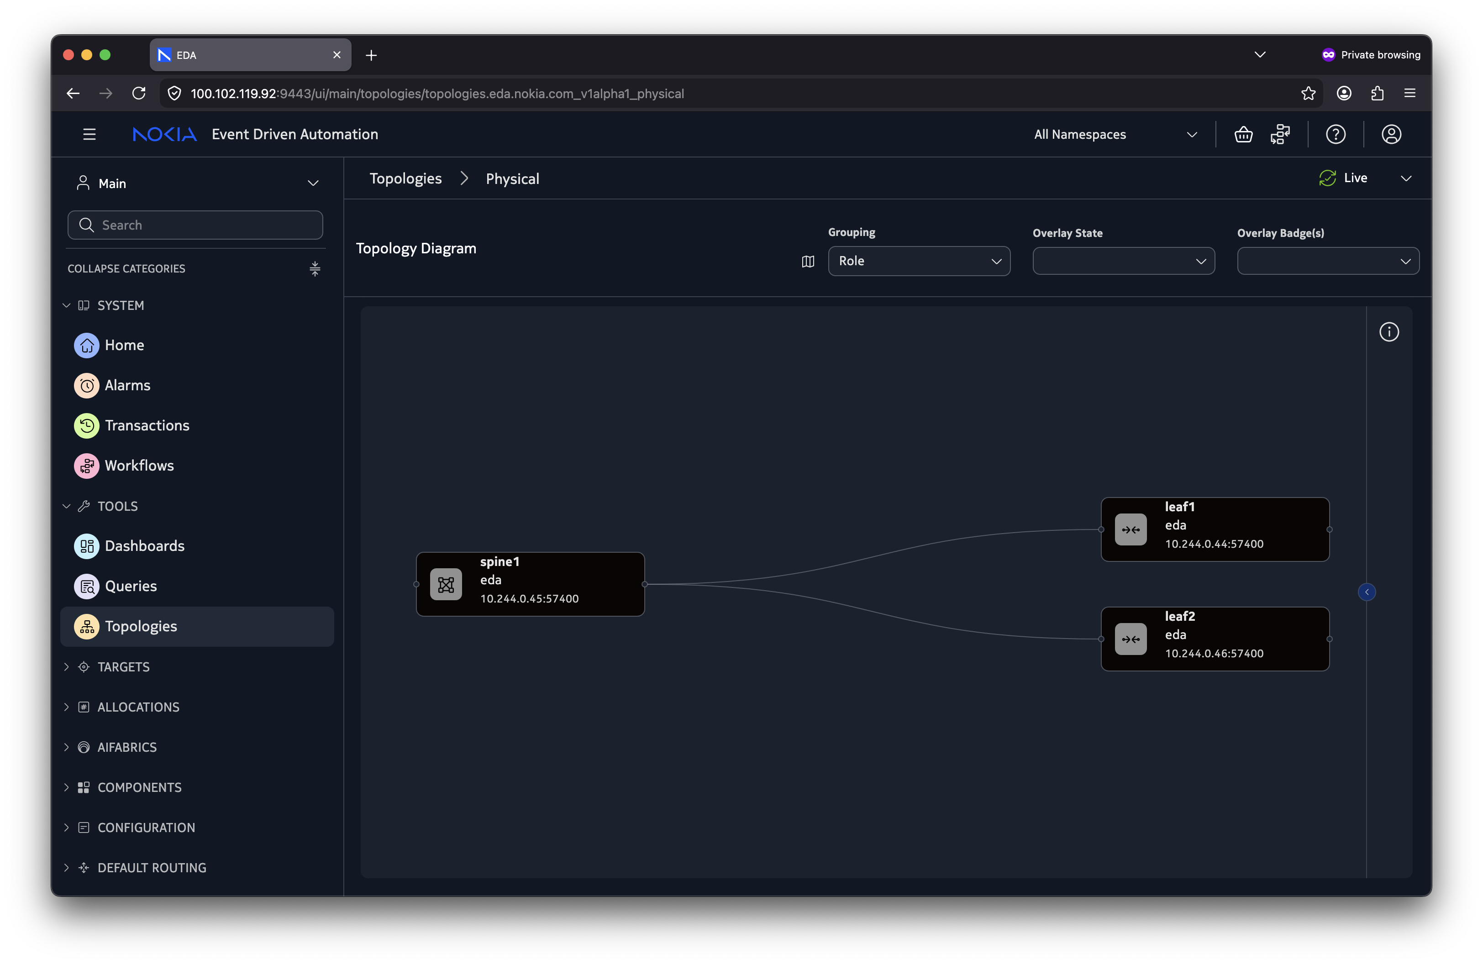Click spine1 address 10.244.0.45:57400

(529, 599)
